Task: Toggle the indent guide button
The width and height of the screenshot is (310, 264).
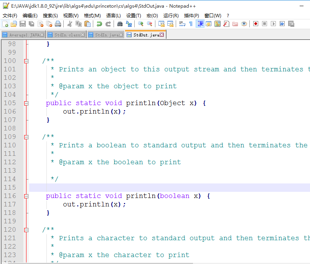Action: point(200,24)
